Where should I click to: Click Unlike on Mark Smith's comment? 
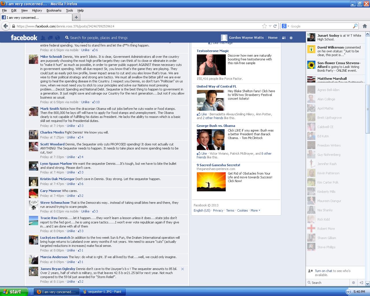(71, 126)
